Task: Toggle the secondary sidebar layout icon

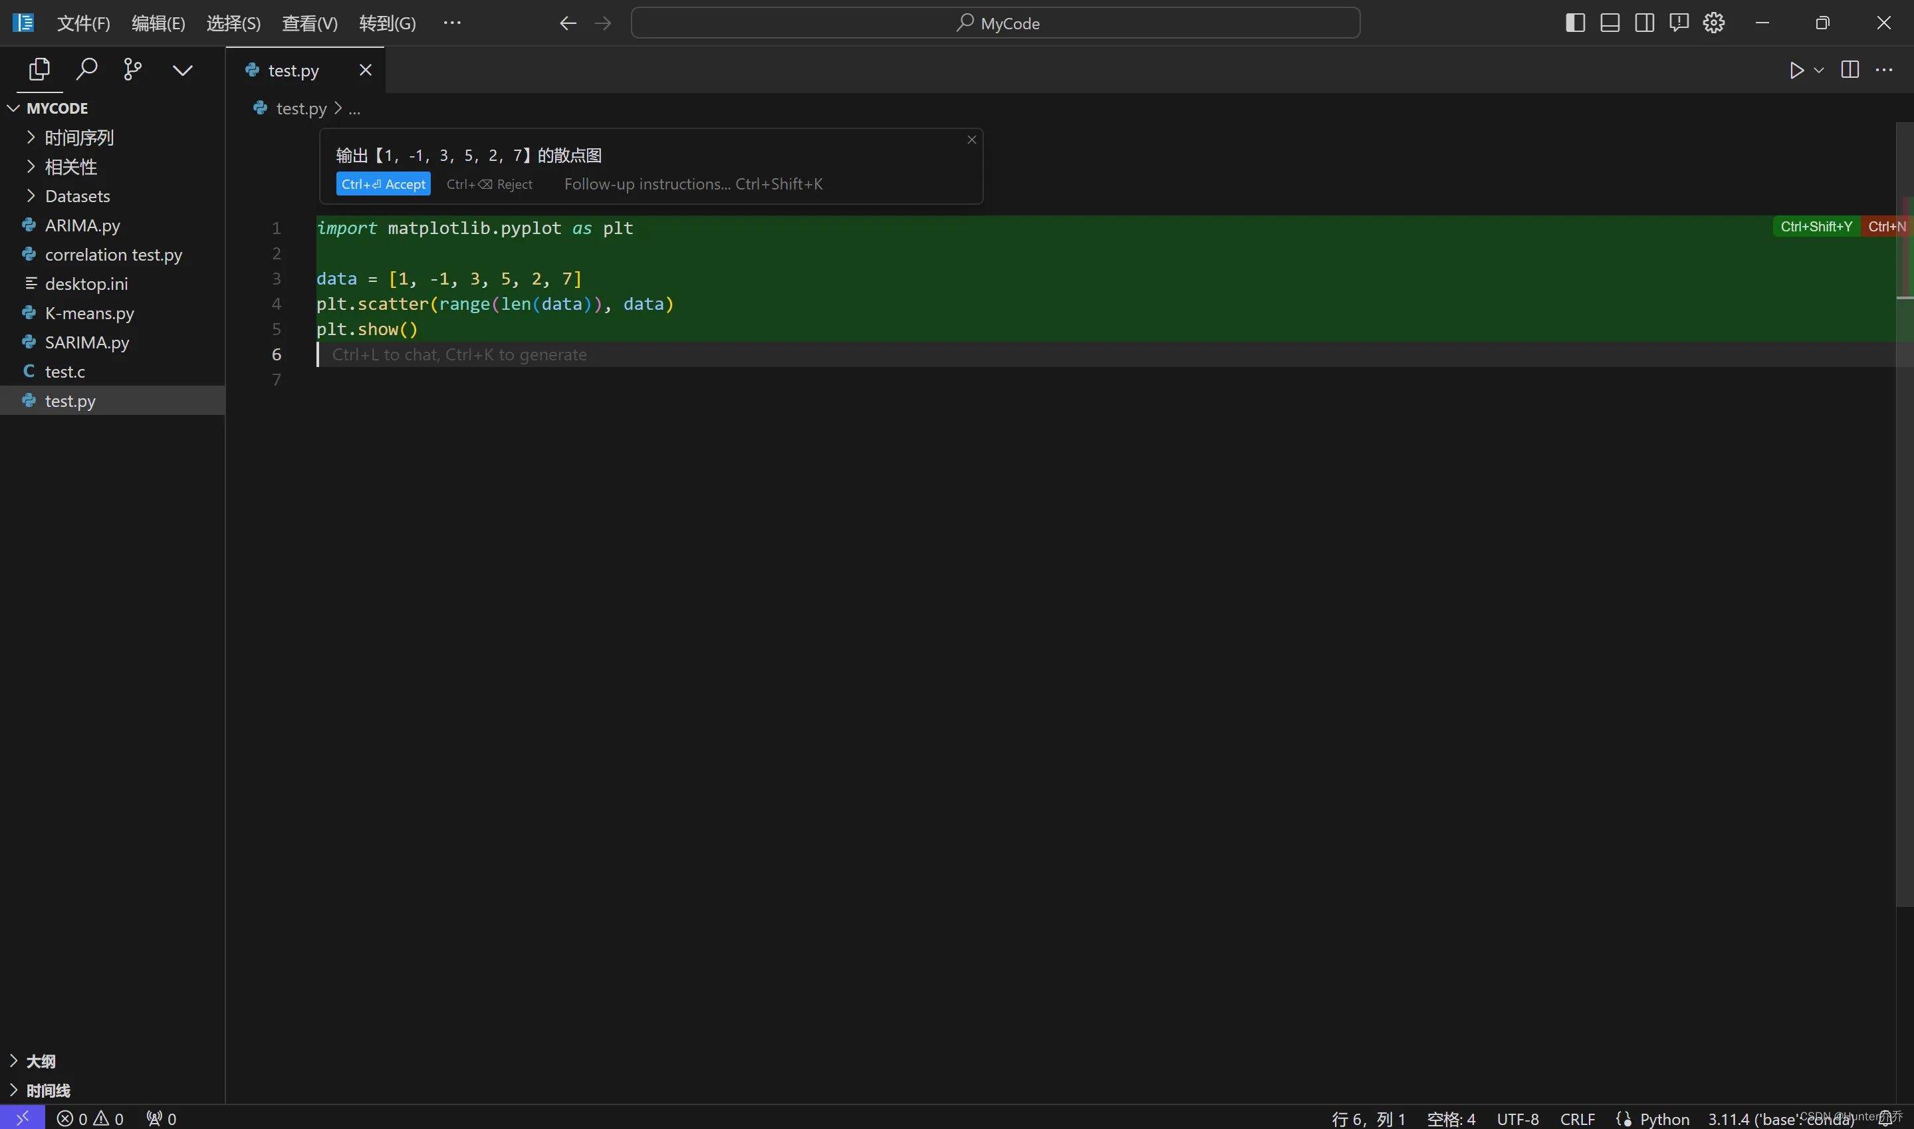Action: [x=1644, y=23]
